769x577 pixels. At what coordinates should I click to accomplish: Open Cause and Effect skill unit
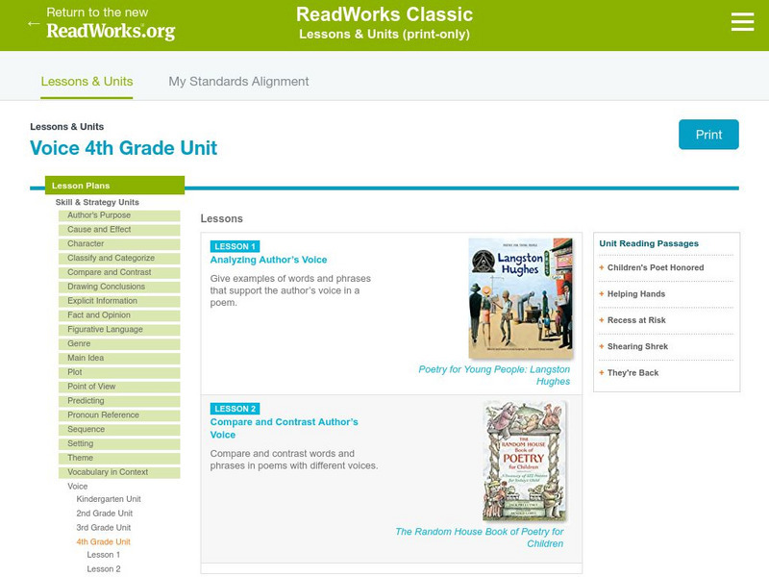point(119,230)
